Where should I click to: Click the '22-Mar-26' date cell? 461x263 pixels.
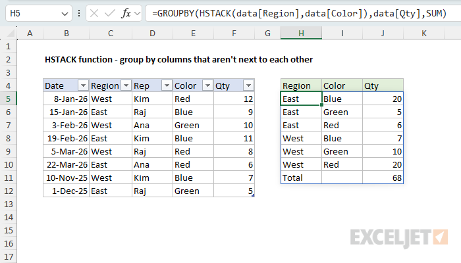[x=66, y=164]
